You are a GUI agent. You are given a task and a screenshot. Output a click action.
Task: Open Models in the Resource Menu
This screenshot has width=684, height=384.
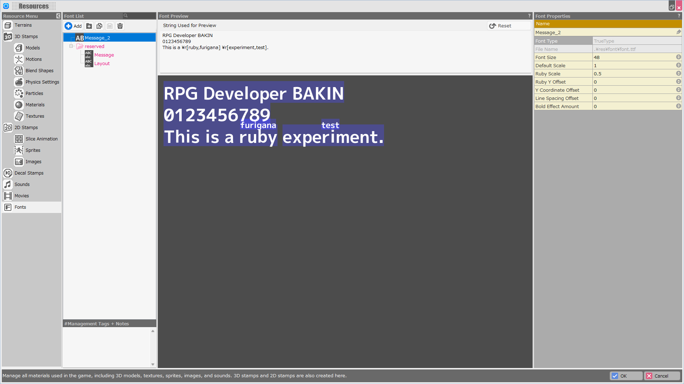(32, 48)
